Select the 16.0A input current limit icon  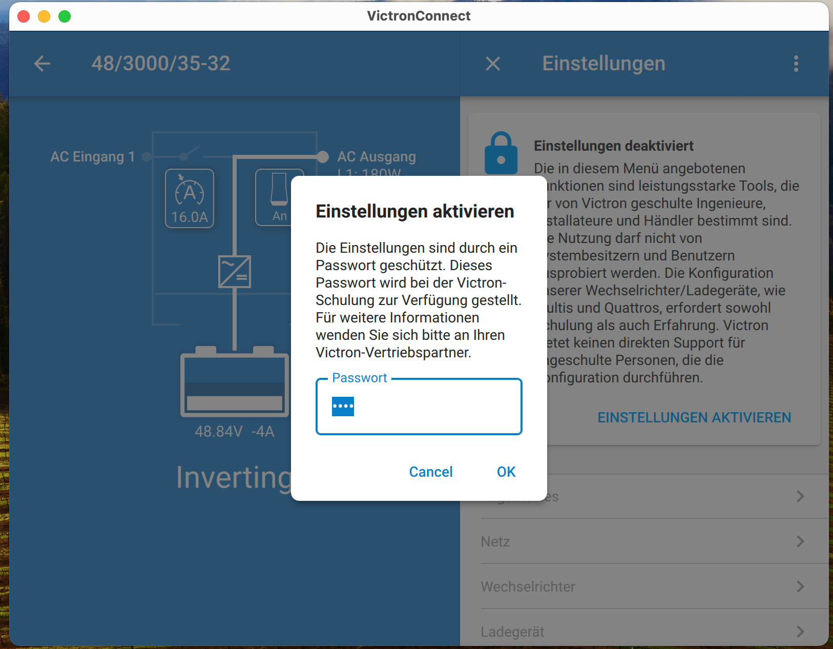[x=190, y=198]
